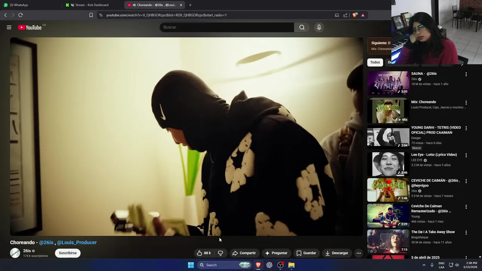The width and height of the screenshot is (482, 271).
Task: Open The Dø | A Take Away Show
Action: tap(433, 232)
